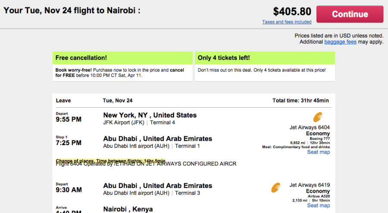Click the Jet Airways 6419 flight number

point(310,185)
